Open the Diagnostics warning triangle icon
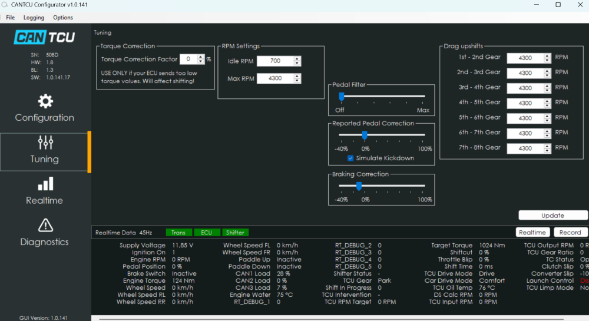The height and width of the screenshot is (321, 589). [45, 225]
